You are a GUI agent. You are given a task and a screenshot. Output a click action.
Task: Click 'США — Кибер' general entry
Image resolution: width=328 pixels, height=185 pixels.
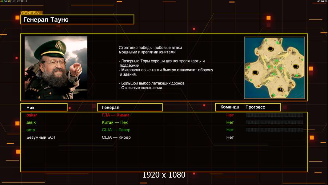coord(116,137)
